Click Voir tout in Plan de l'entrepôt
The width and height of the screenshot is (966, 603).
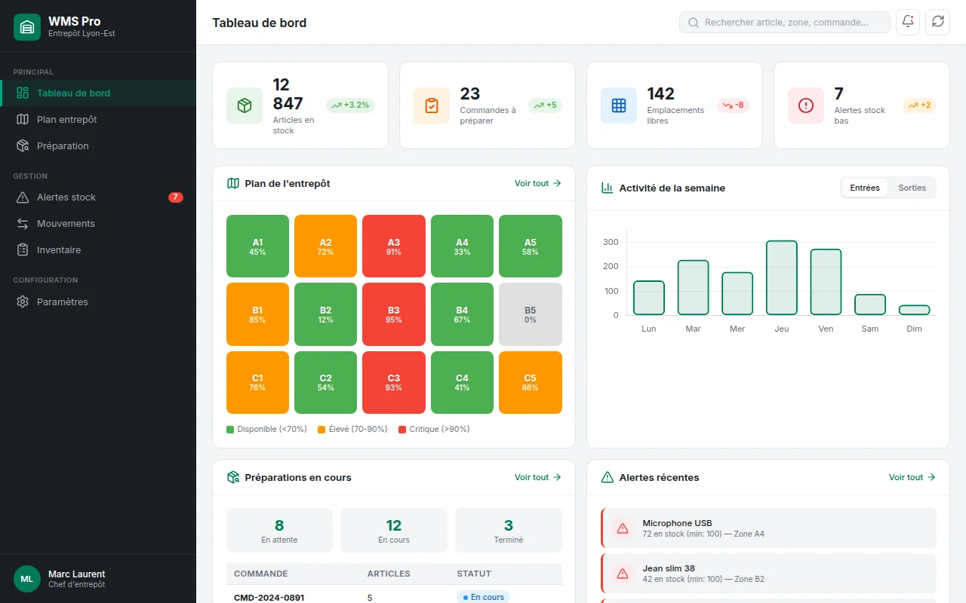(x=537, y=183)
